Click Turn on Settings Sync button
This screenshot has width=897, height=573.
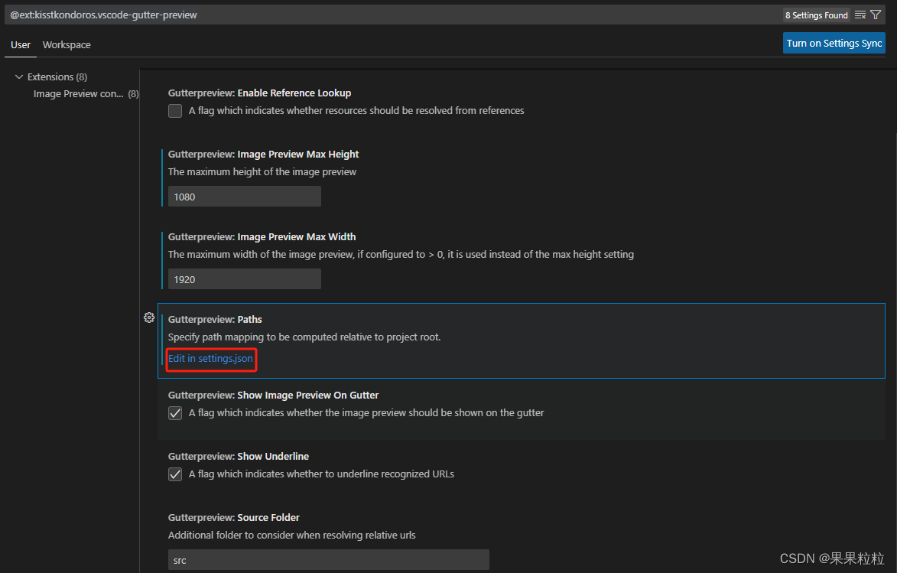834,43
